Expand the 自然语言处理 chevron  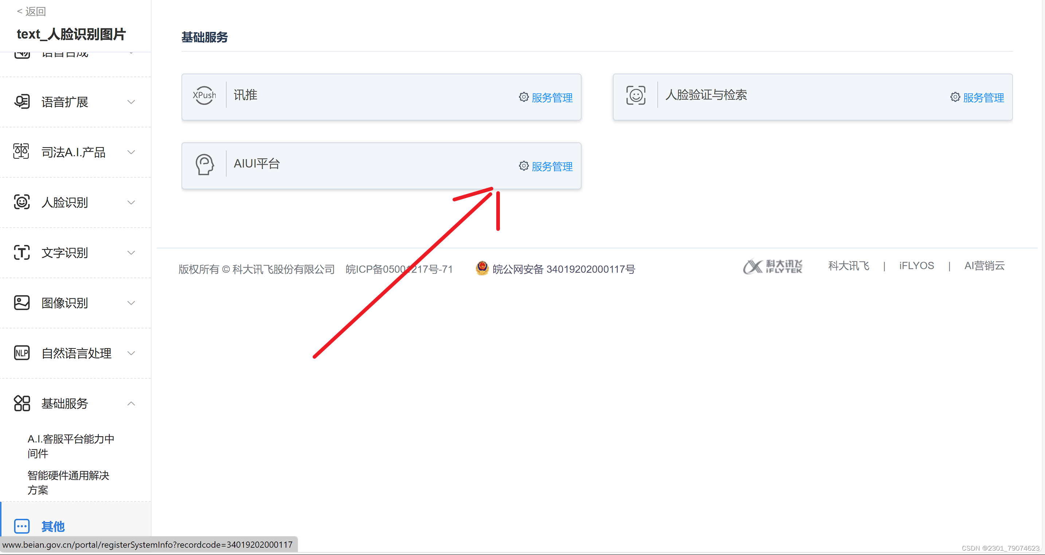131,353
